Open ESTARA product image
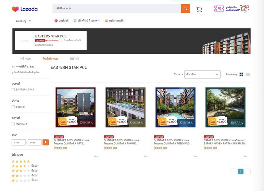Screen dimensions: 264x191 225,107
